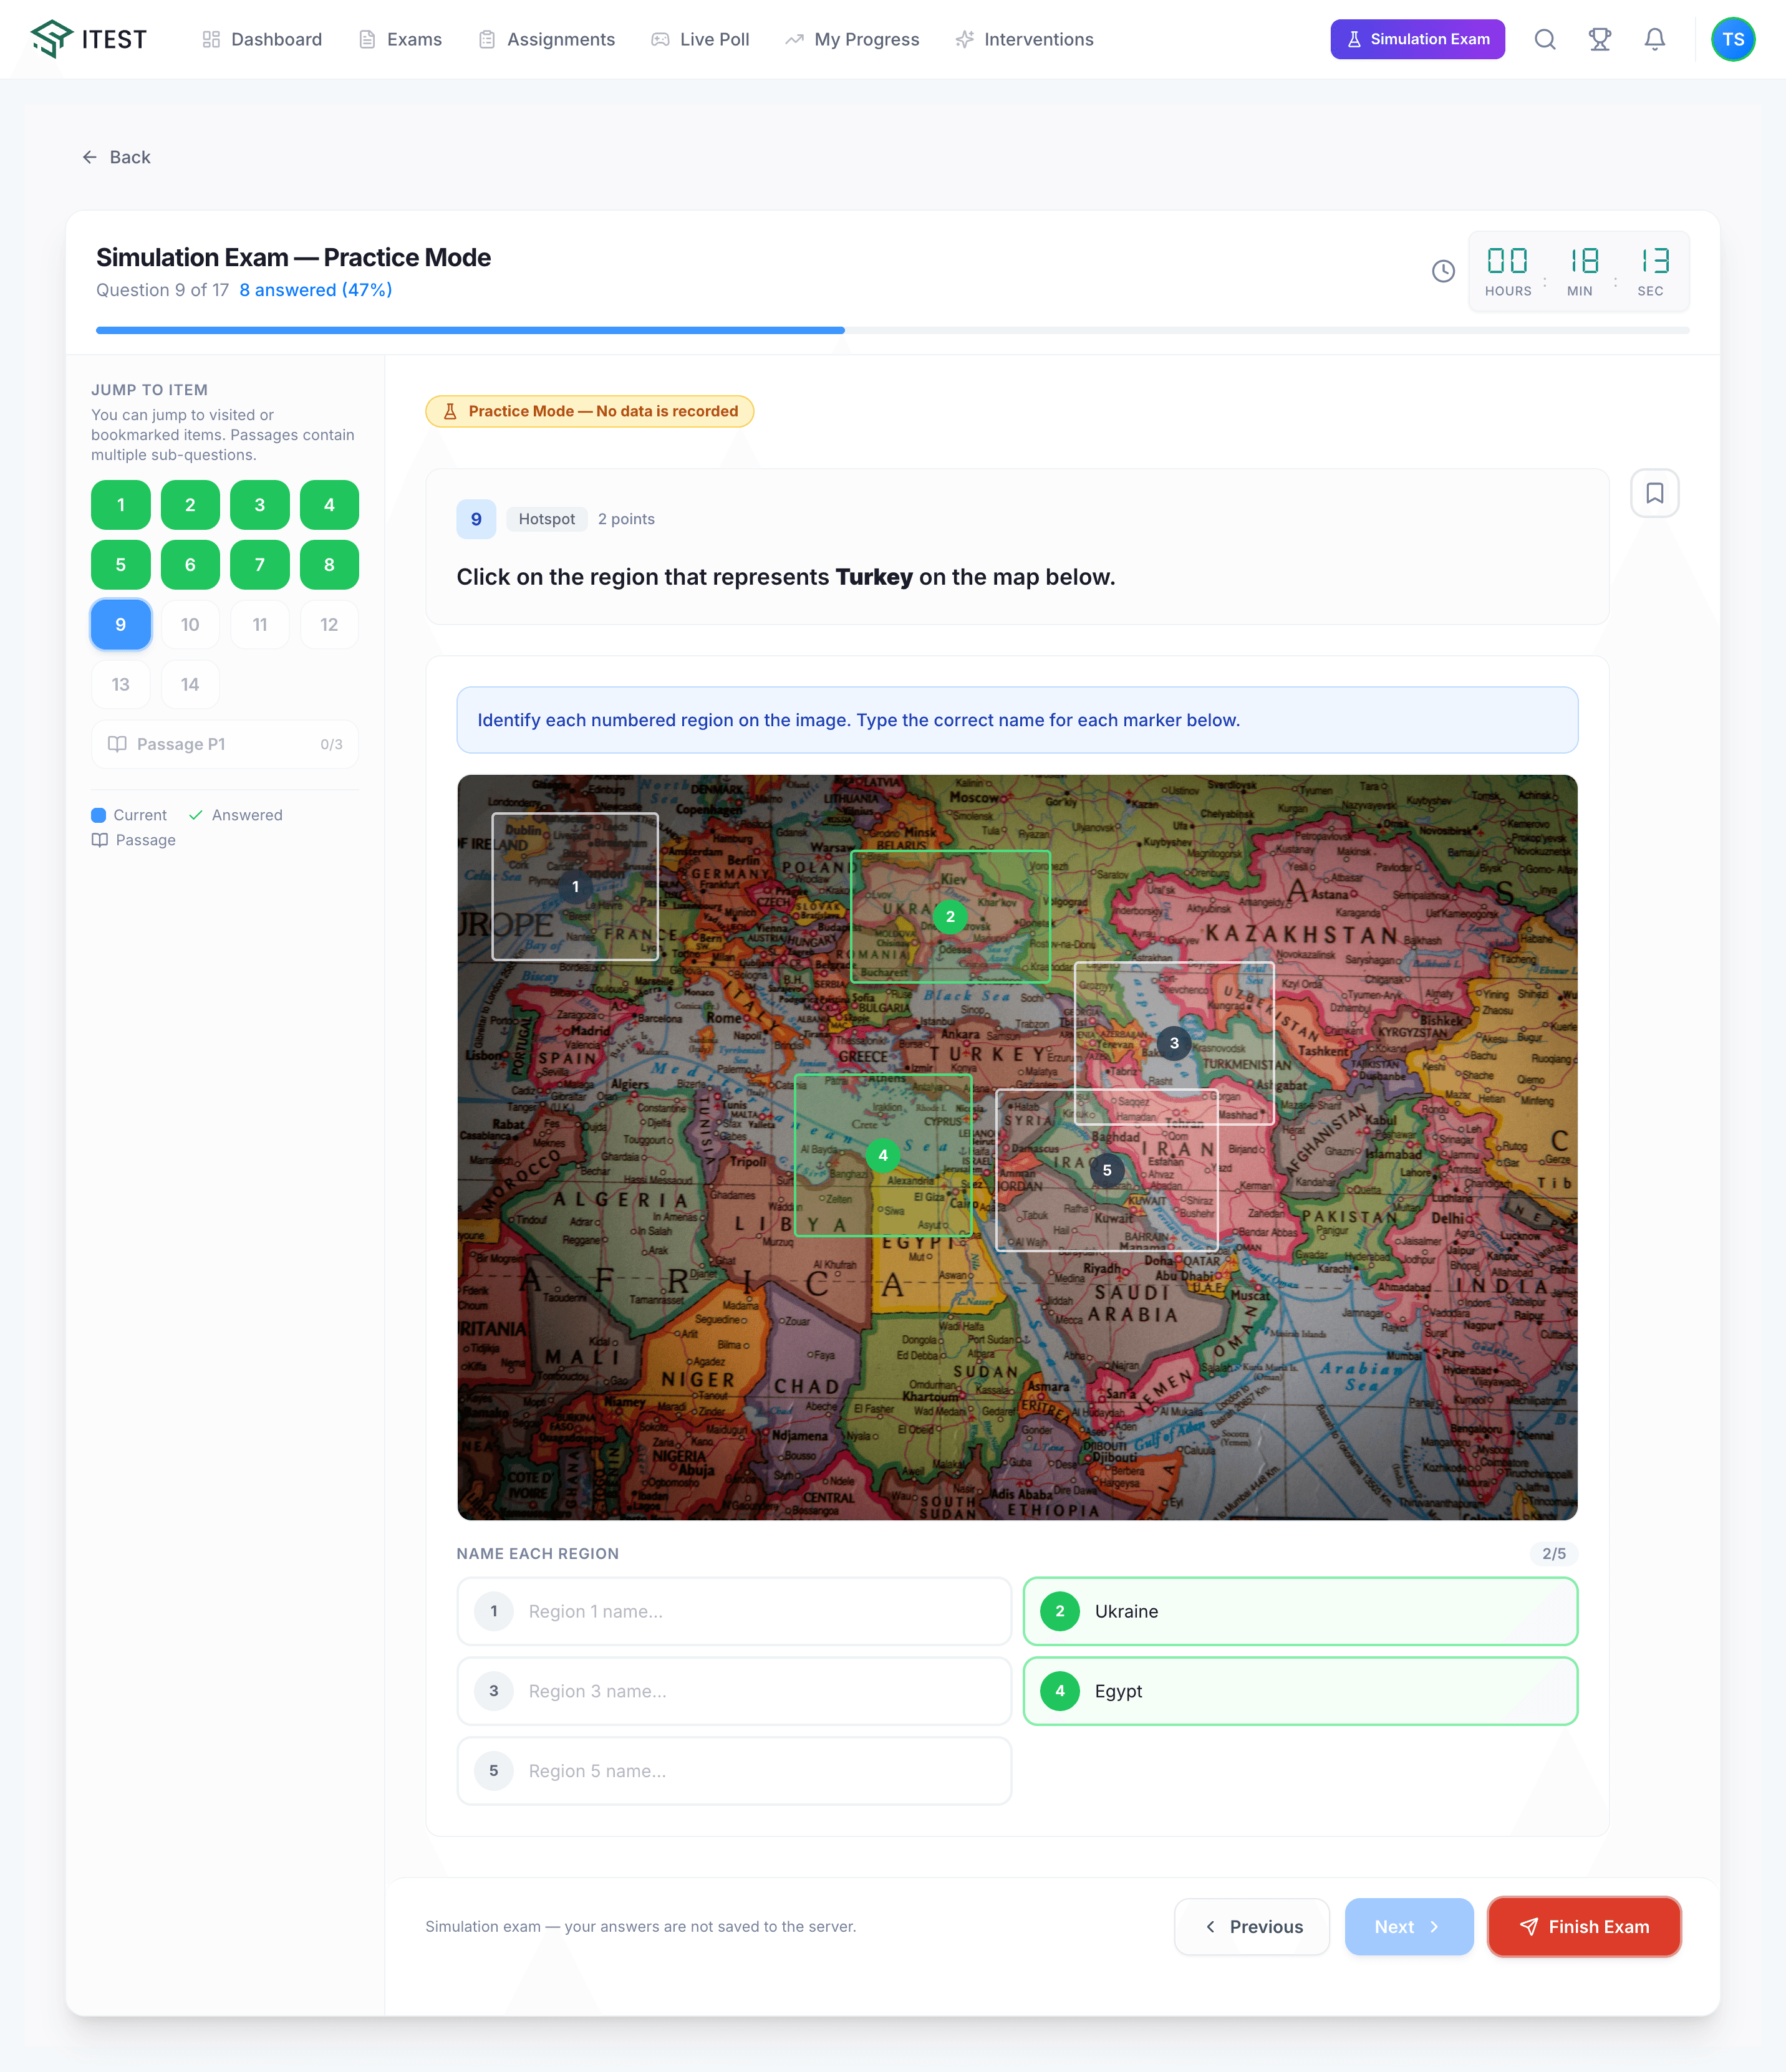Open My Progress in top navigation

click(852, 39)
